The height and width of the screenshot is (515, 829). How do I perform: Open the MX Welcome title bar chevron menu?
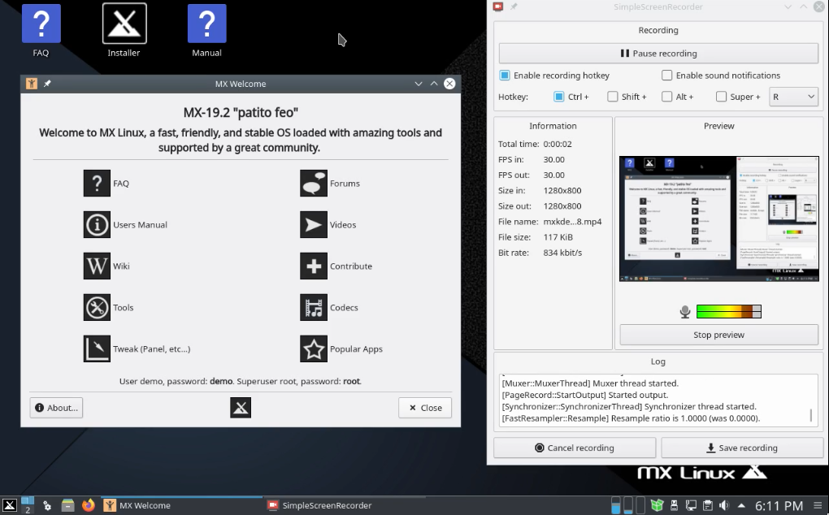coord(419,84)
